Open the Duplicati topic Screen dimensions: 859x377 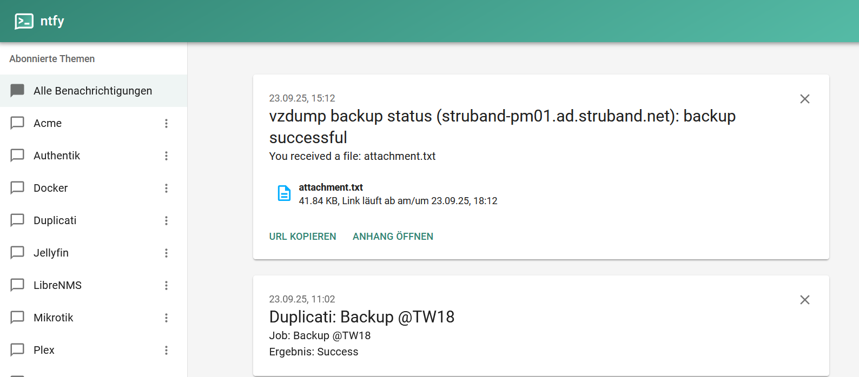pos(55,220)
